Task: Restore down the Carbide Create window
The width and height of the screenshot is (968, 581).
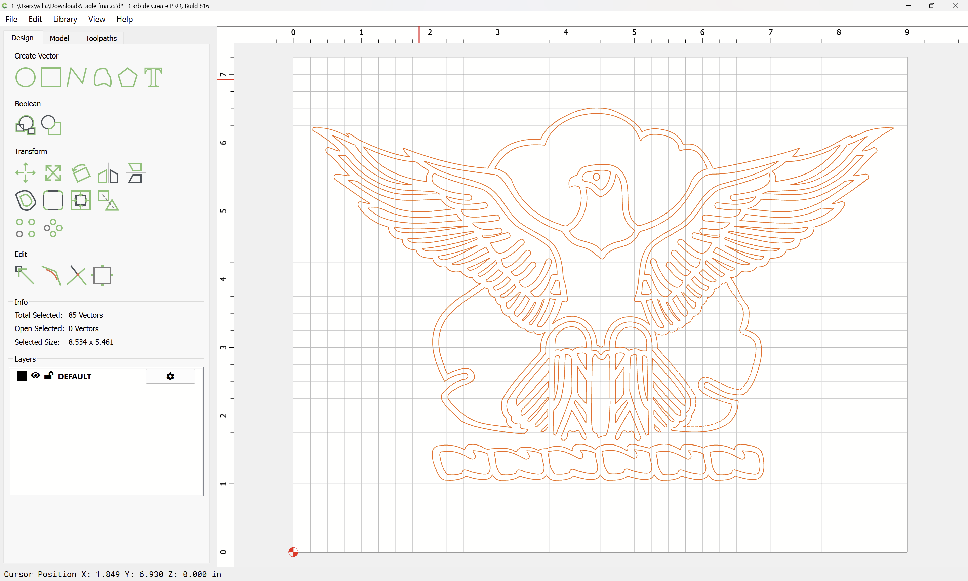Action: (x=932, y=6)
